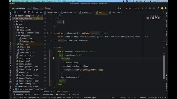This screenshot has height=99, width=177.
Task: Open the Project tool window stripe
Action: click(x=11, y=16)
